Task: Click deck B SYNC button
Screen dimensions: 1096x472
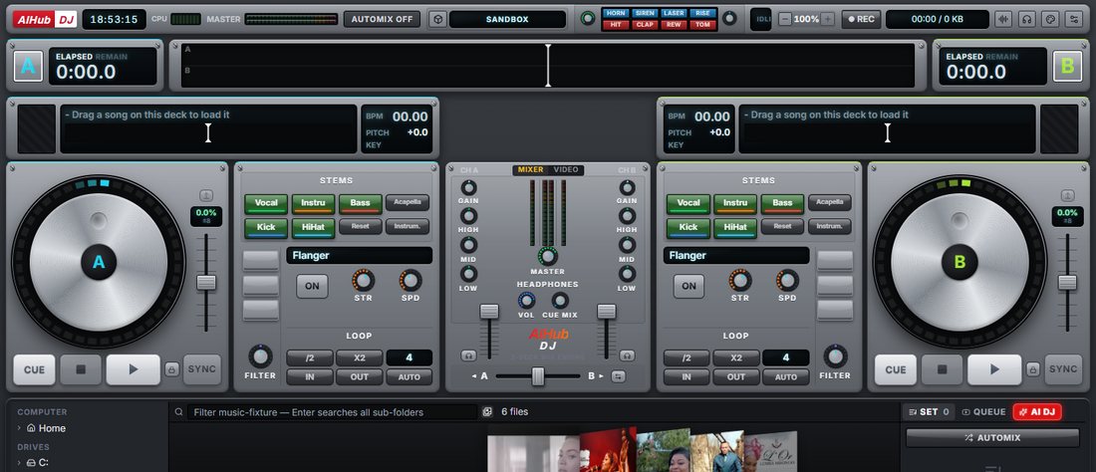Action: (x=1063, y=369)
